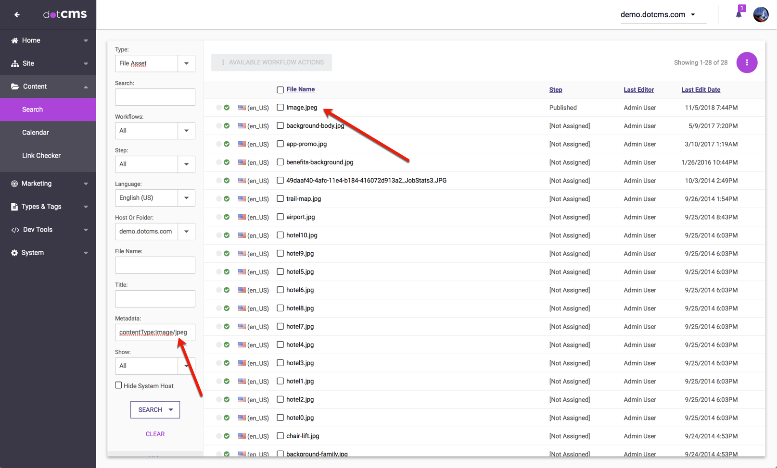
Task: Click the System gear icon
Action: pos(14,253)
